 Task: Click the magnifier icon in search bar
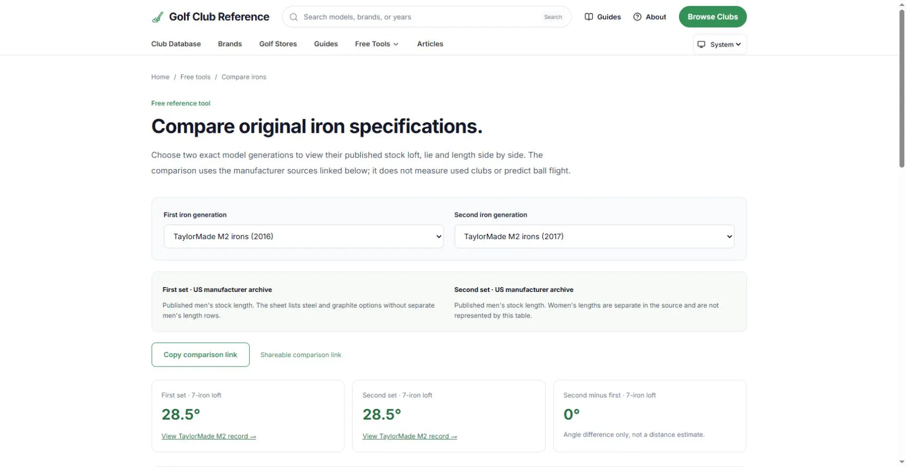[293, 17]
